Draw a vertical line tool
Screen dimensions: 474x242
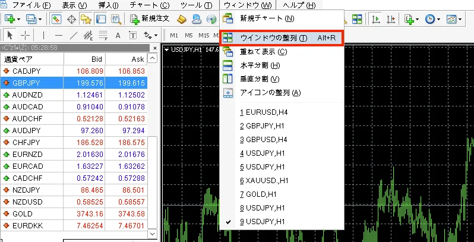tap(44, 35)
